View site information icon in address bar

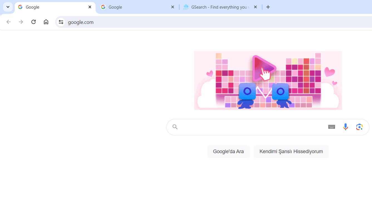pos(61,22)
